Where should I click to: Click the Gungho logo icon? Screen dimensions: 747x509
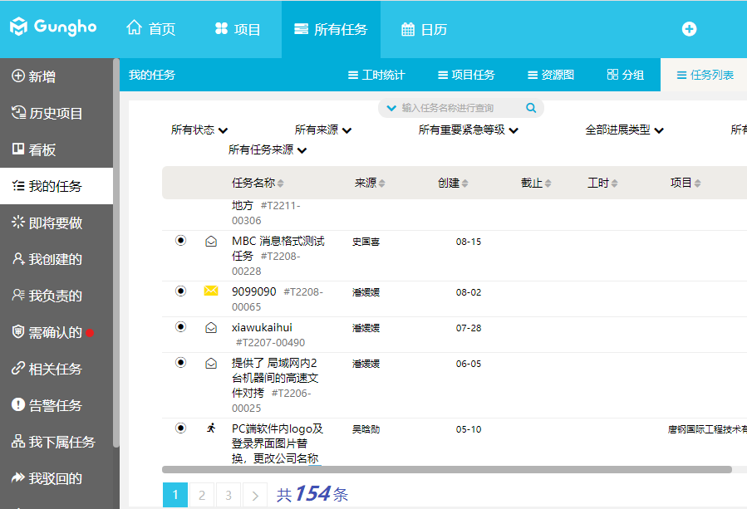pos(19,27)
